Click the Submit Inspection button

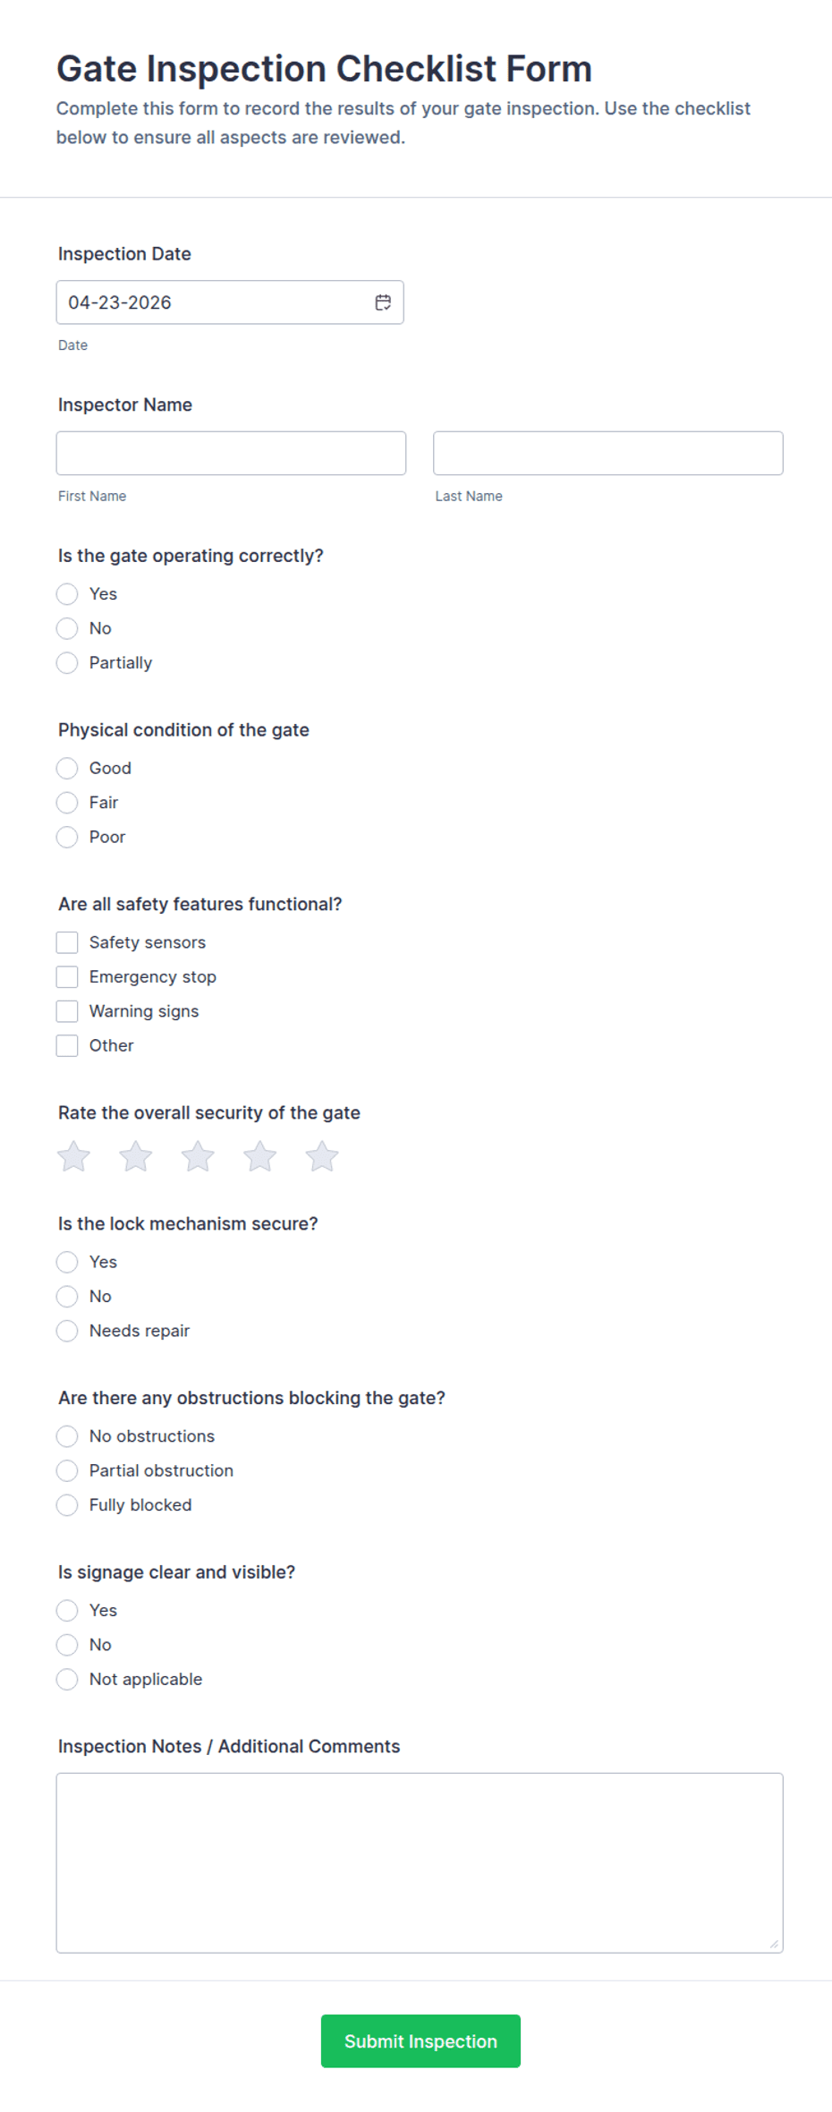[420, 2041]
